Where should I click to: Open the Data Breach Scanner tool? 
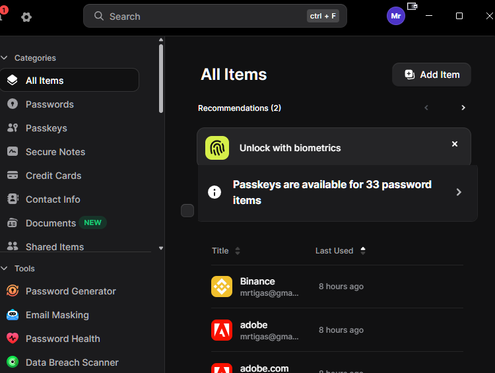click(x=72, y=362)
